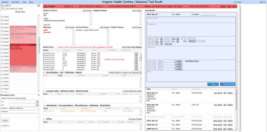Click More Detail for 2011-Jan-15 encounter

coord(218,121)
